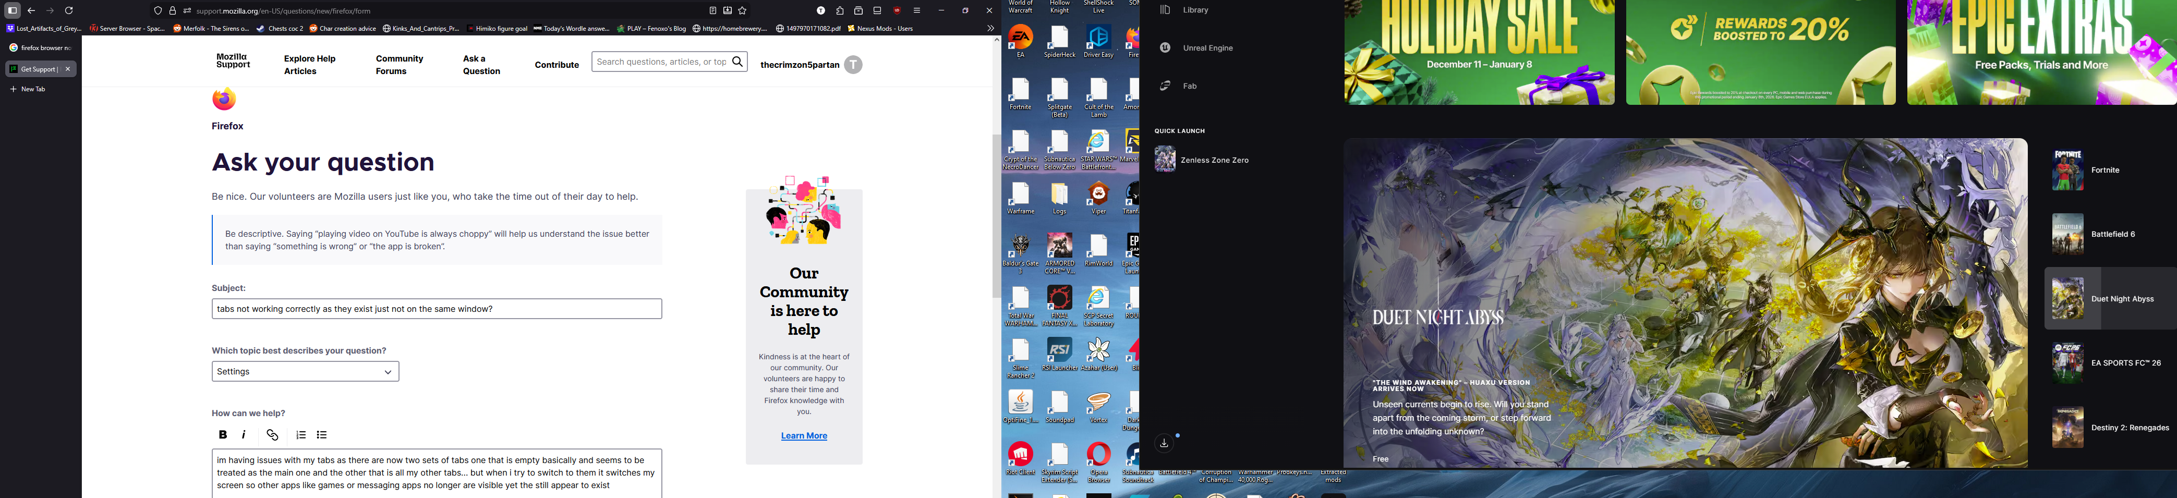Open a New Tab in the sidebar
2177x498 pixels.
coord(29,89)
